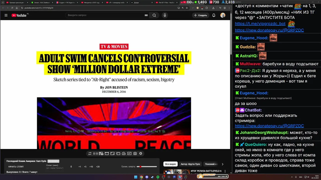Screen dimensions: 321x180
Task: Click the window-list icon in player toolbar
Action: tap(118, 153)
